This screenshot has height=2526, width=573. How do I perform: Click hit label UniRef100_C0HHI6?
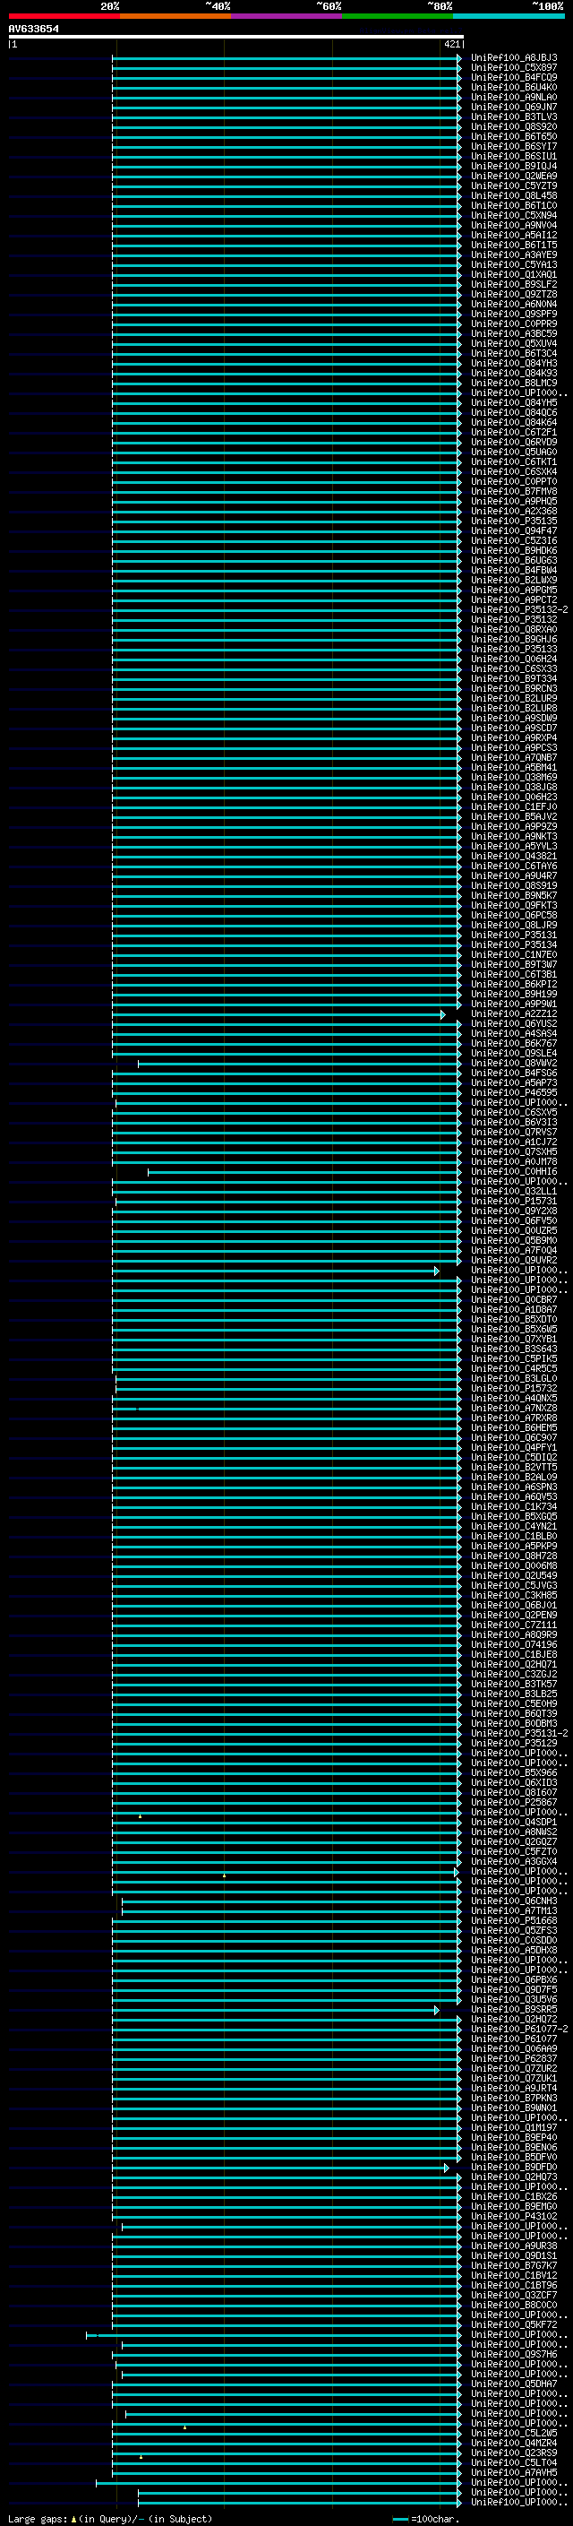point(514,1172)
